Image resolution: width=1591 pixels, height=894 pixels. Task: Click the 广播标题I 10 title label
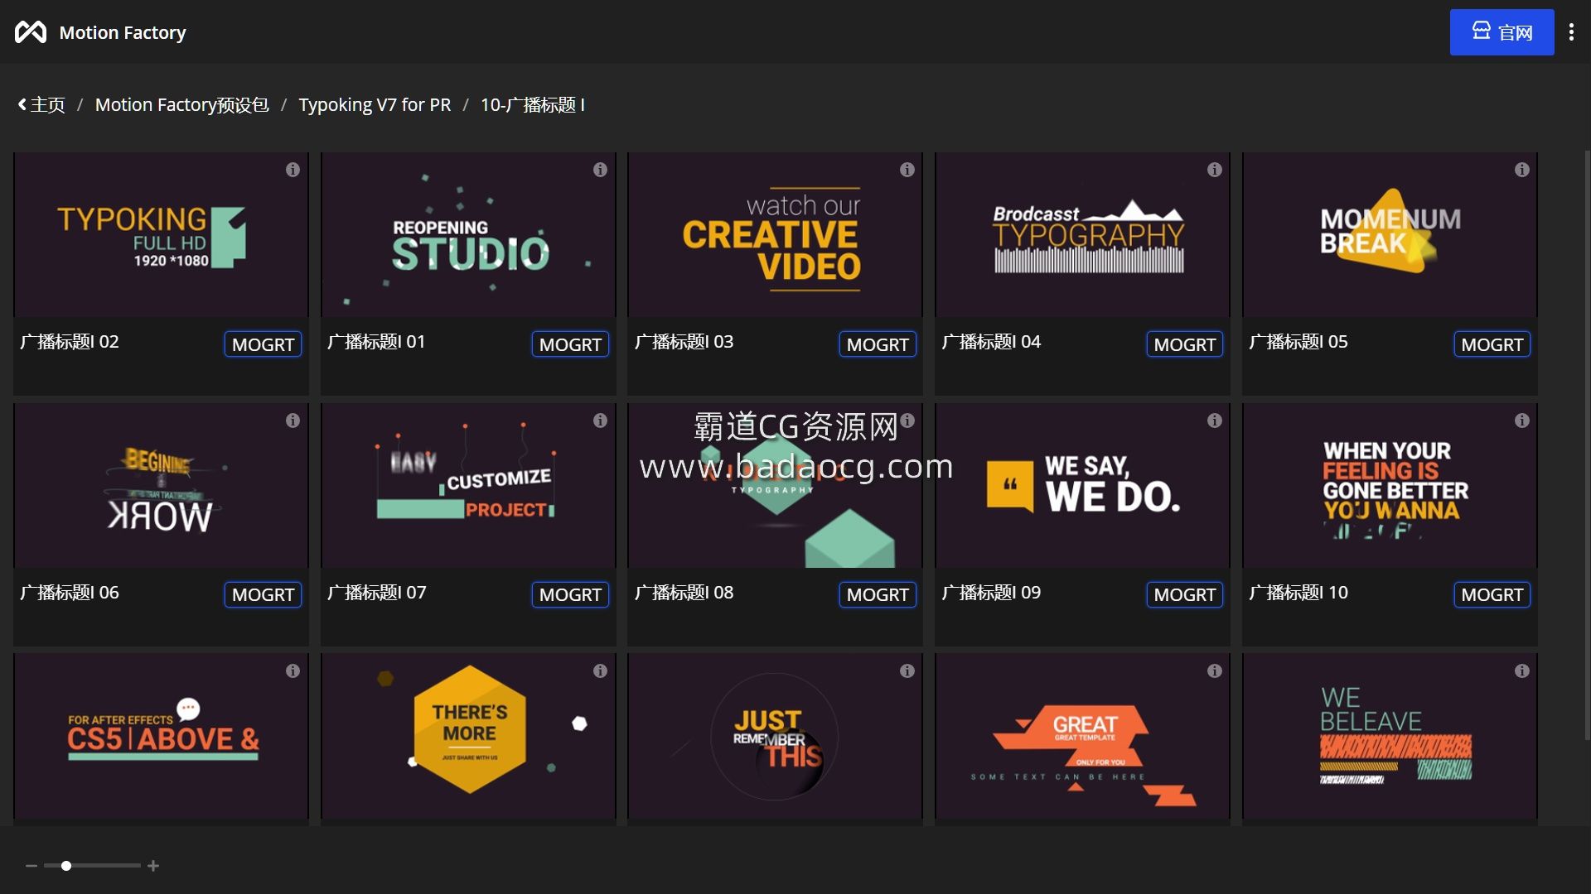point(1298,593)
